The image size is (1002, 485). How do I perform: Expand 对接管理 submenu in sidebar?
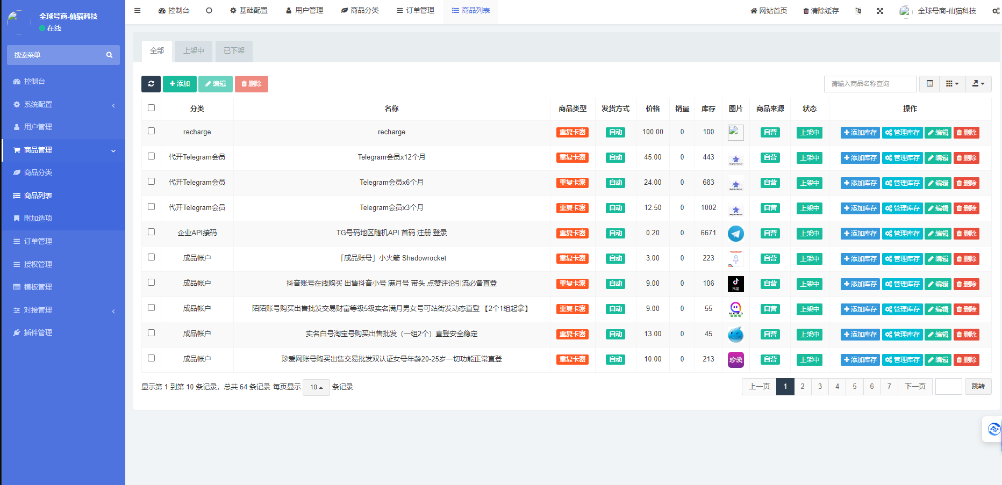(x=63, y=310)
